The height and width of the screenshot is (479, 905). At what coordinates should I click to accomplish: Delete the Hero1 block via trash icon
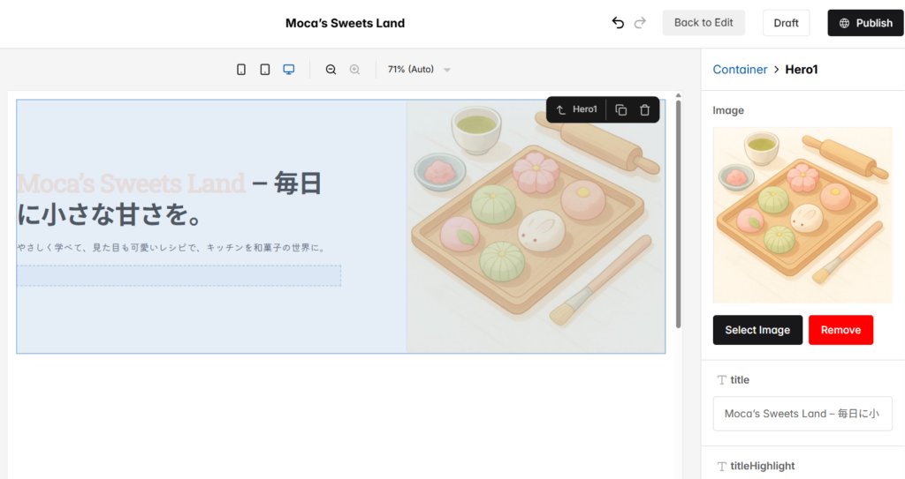[645, 110]
